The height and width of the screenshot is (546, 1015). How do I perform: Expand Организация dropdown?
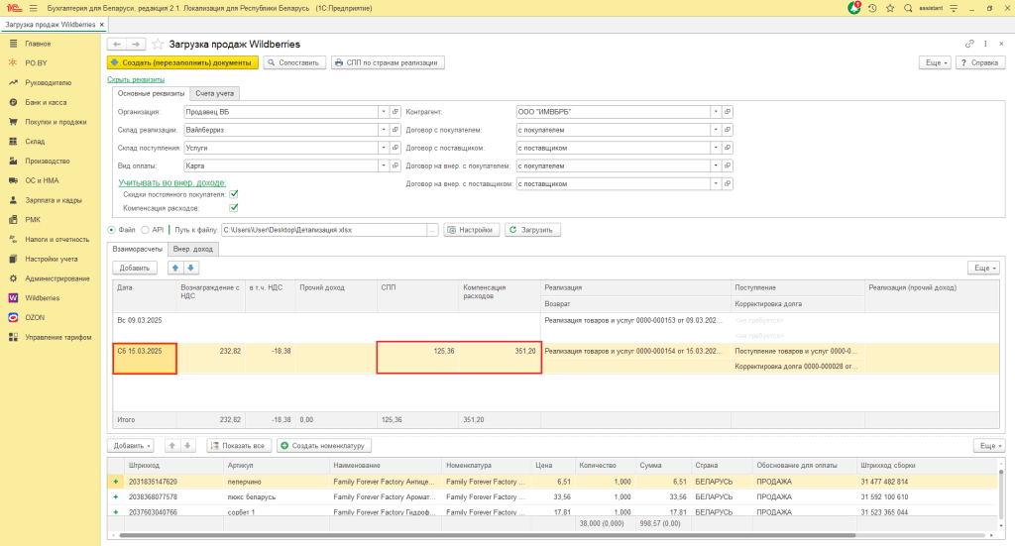(x=384, y=112)
